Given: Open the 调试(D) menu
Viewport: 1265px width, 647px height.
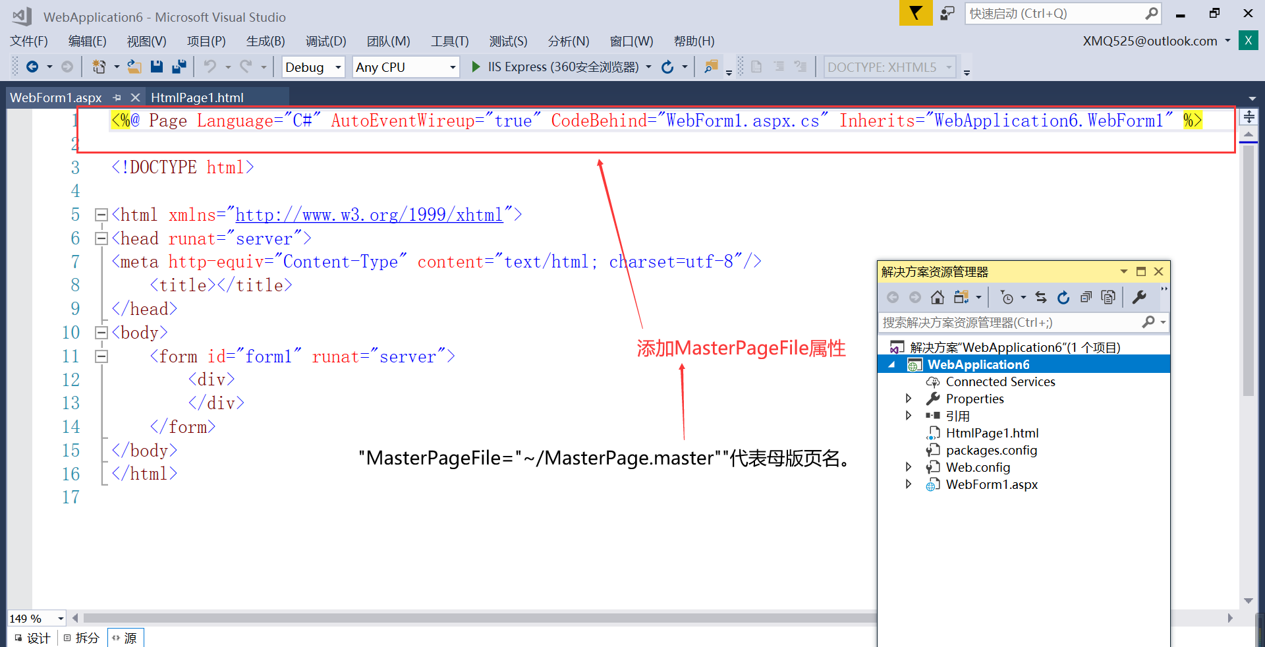Looking at the screenshot, I should pyautogui.click(x=325, y=41).
